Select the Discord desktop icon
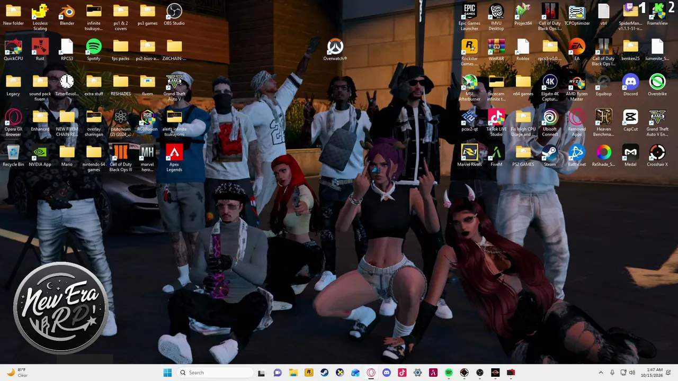This screenshot has height=381, width=678. point(630,85)
